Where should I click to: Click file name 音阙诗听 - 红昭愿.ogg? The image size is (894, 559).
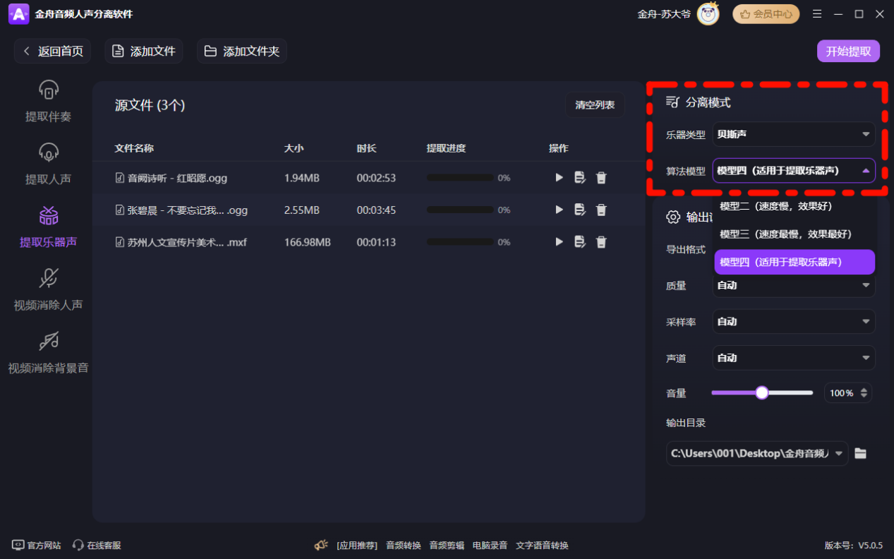pos(177,178)
